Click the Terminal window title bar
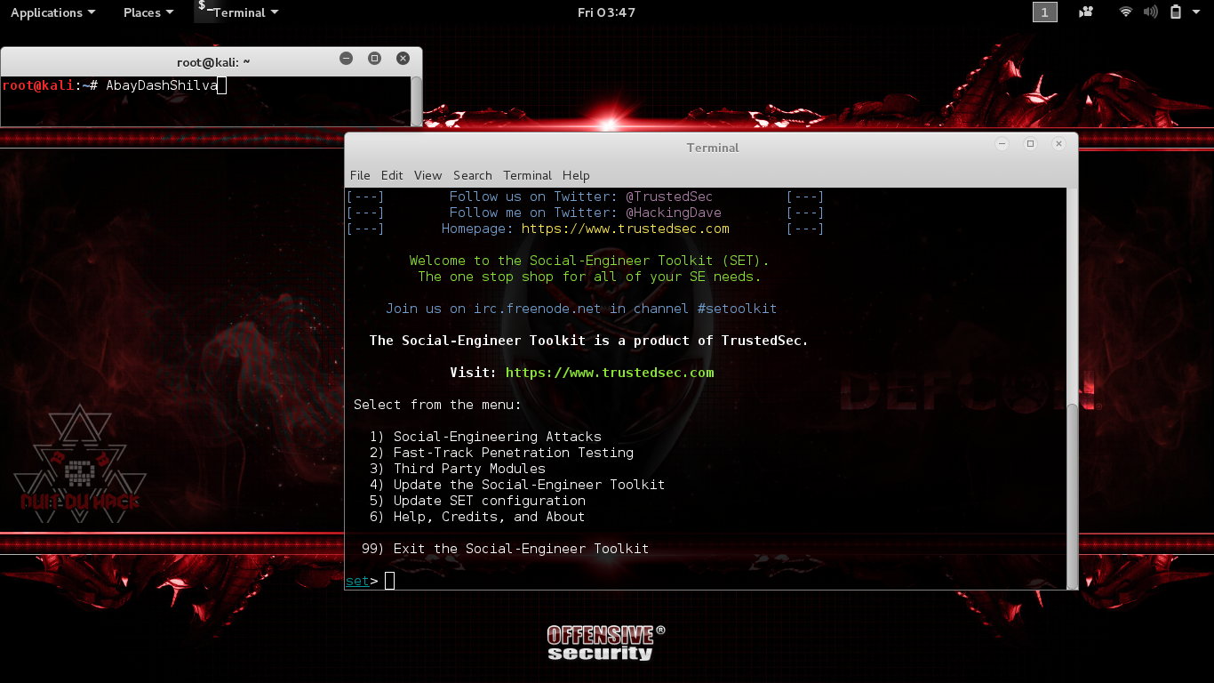 pyautogui.click(x=712, y=148)
